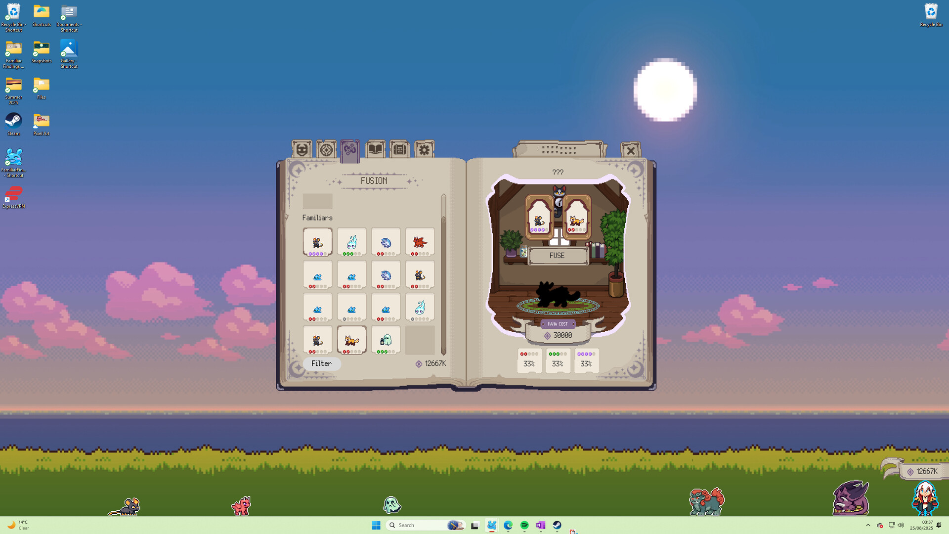Open Spotify from the taskbar
The image size is (949, 534).
(524, 525)
